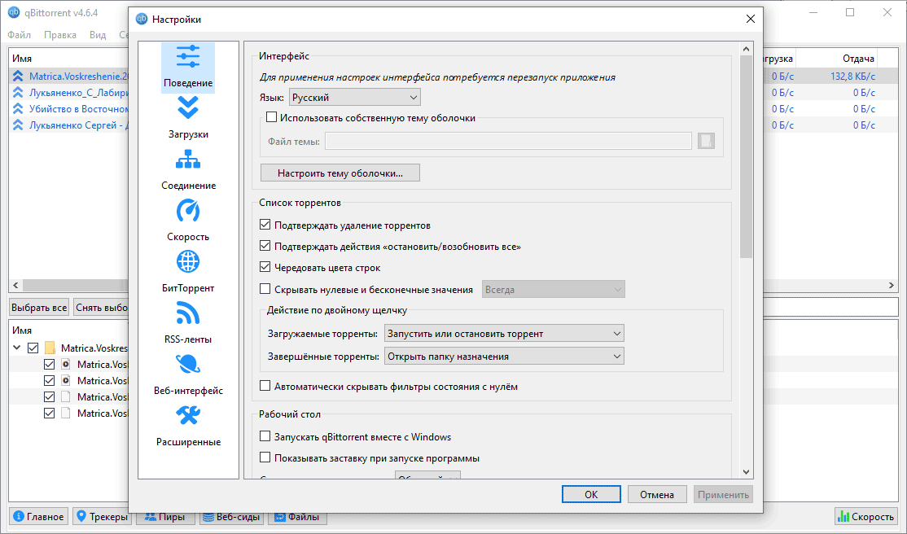Click the seeding icon of Matrica.Voskreshenie torrent

(x=18, y=77)
